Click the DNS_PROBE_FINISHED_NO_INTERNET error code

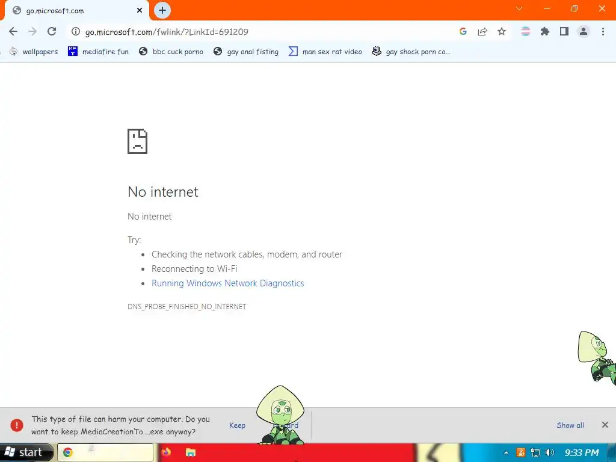(x=186, y=306)
